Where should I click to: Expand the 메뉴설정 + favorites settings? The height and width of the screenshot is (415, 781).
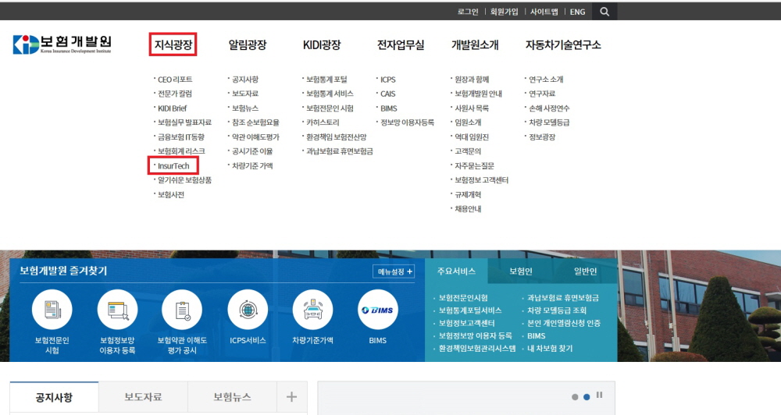(394, 271)
